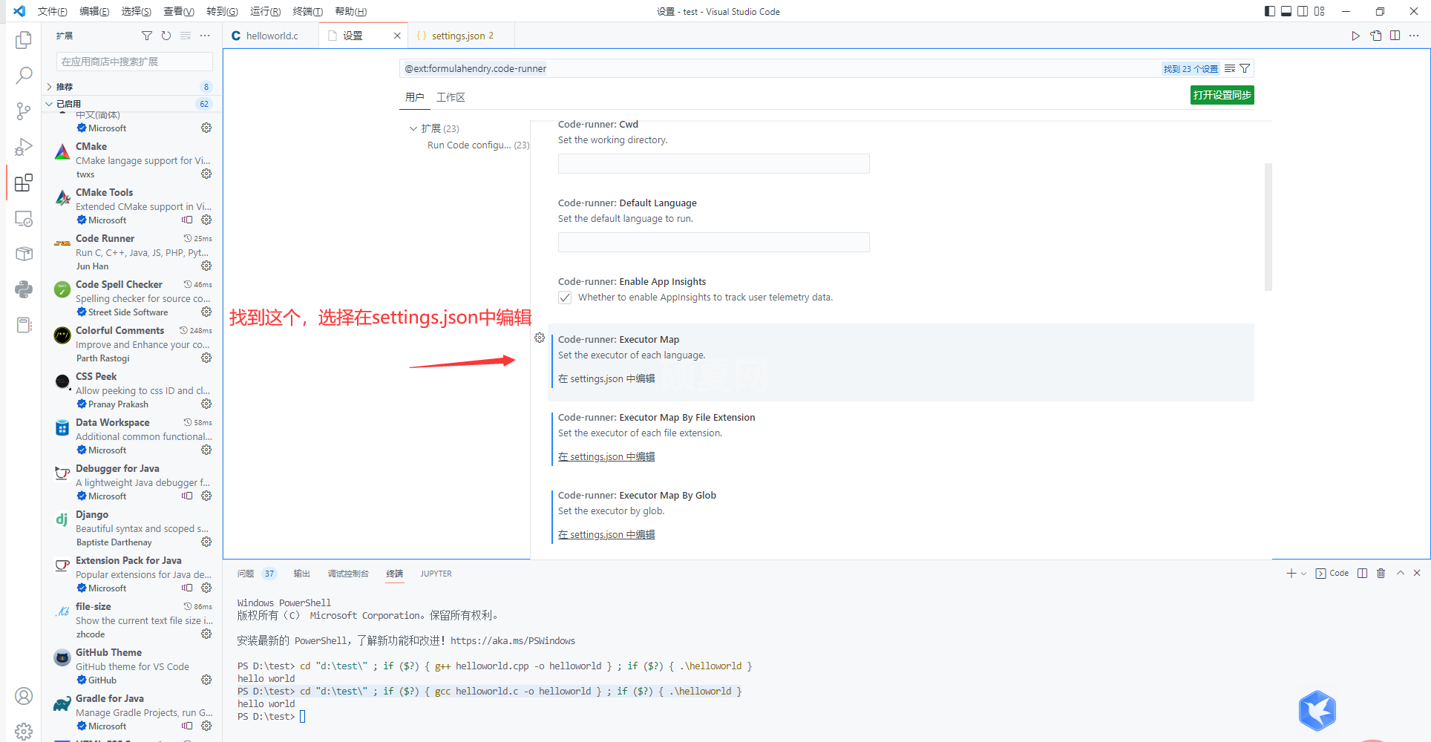
Task: Select the Colorful Comments extension
Action: pyautogui.click(x=132, y=344)
